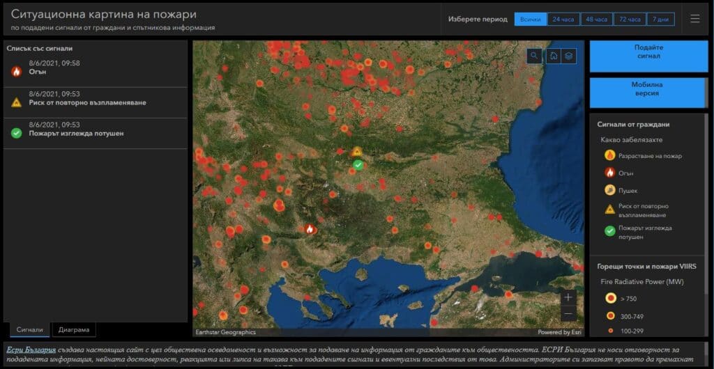
Task: Click the yellow warning triangle map marker
Action: point(357,151)
